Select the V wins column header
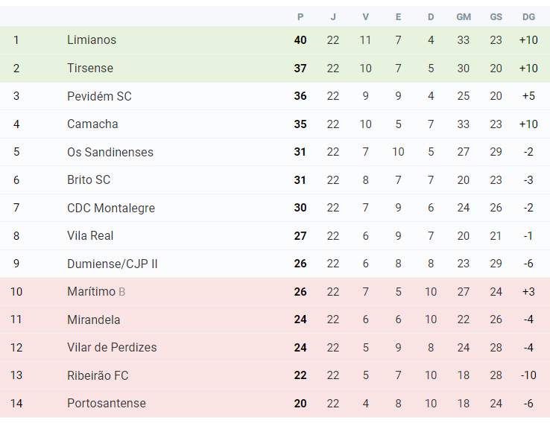Viewport: 550px width, 423px height. pos(365,17)
